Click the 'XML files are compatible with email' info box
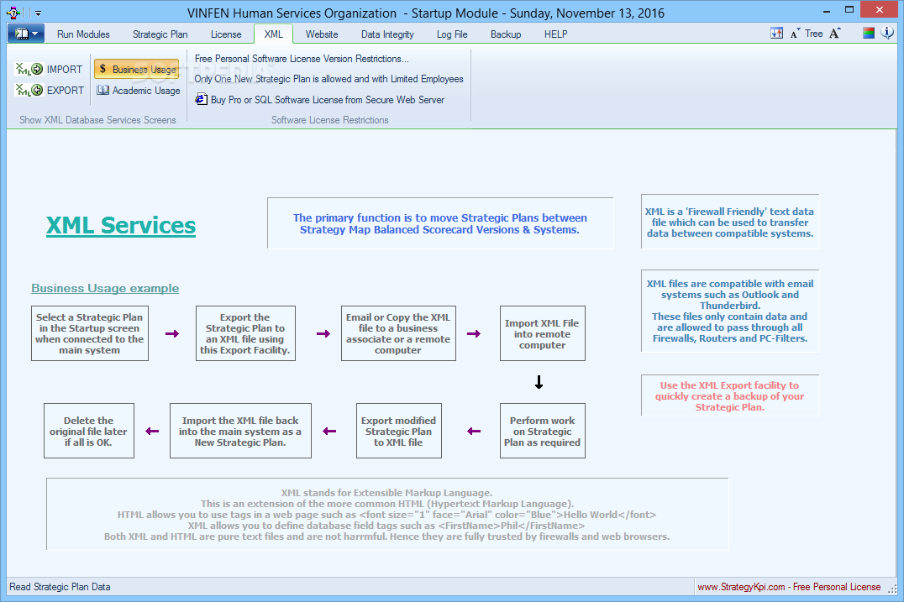 click(x=730, y=311)
